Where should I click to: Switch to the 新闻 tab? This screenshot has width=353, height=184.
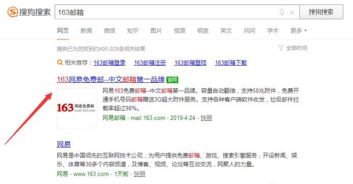pyautogui.click(x=86, y=30)
